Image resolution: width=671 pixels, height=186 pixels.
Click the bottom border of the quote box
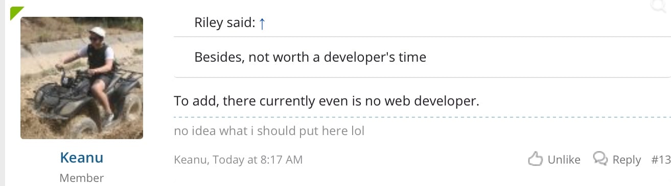422,77
